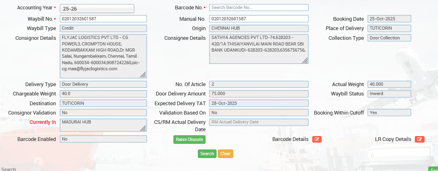The image size is (438, 171).
Task: Focus the Waybill No. input field
Action: tap(103, 19)
